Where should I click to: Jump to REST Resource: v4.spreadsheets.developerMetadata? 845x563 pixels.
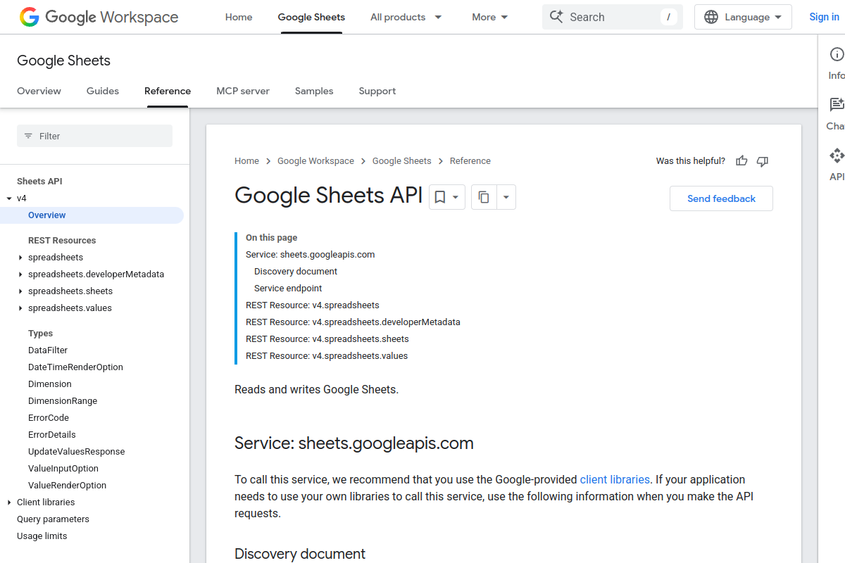tap(353, 322)
